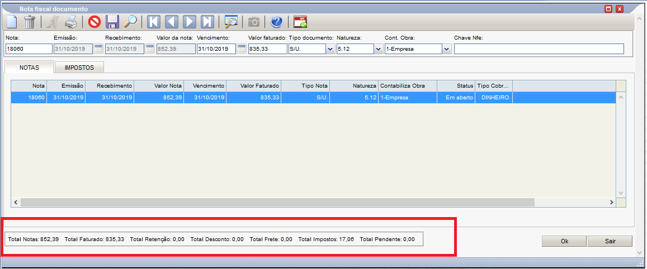647x269 pixels.
Task: Click the Valor da nota field
Action: pos(176,49)
